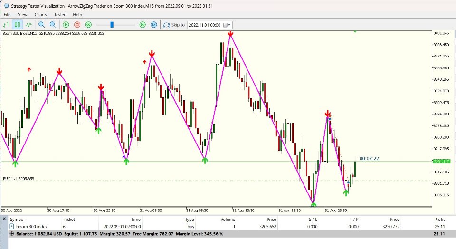Switch to line chart mode
The height and width of the screenshot is (249, 456).
pyautogui.click(x=28, y=25)
